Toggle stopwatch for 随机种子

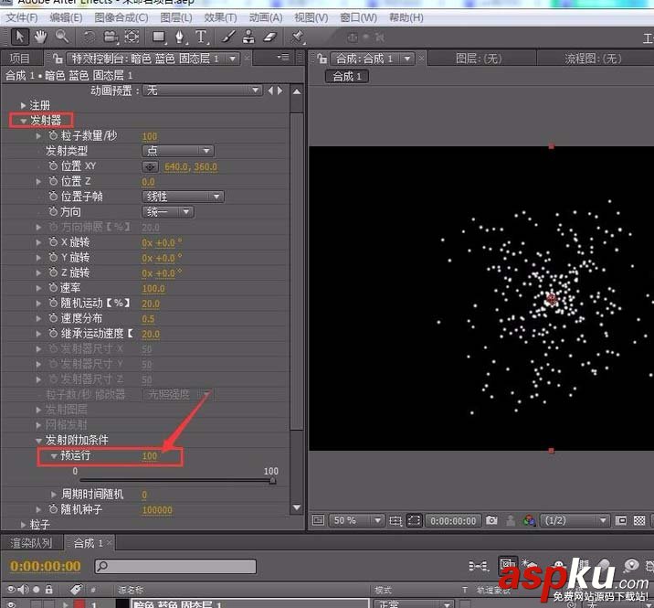[53, 509]
